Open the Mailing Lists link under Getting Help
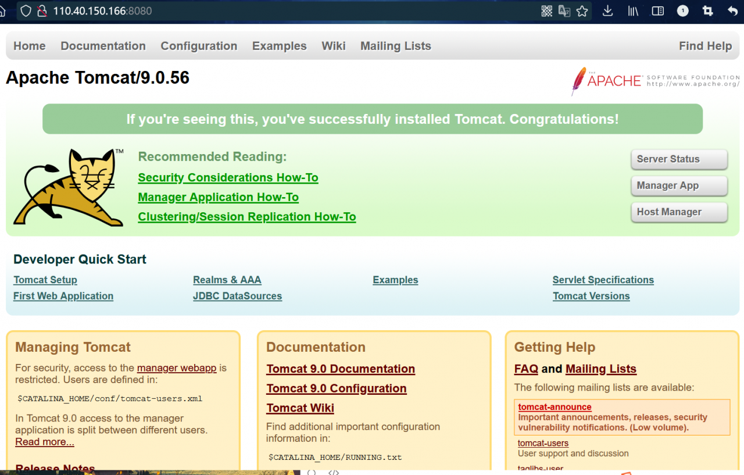Image resolution: width=744 pixels, height=475 pixels. (601, 369)
